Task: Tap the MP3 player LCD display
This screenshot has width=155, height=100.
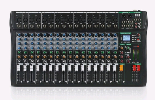Action: pyautogui.click(x=126, y=38)
